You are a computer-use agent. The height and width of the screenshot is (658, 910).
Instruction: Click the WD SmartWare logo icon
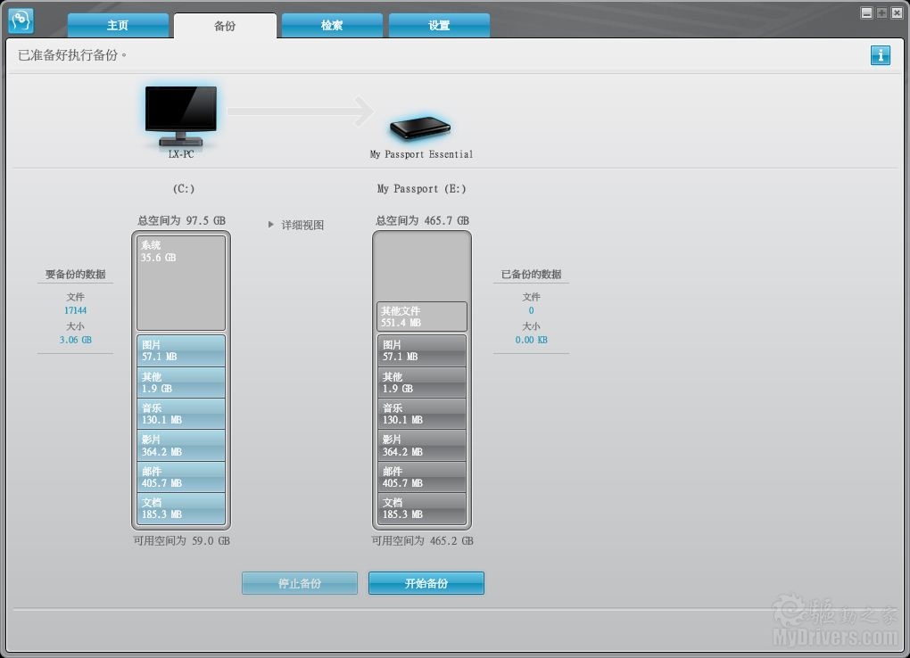click(x=21, y=21)
